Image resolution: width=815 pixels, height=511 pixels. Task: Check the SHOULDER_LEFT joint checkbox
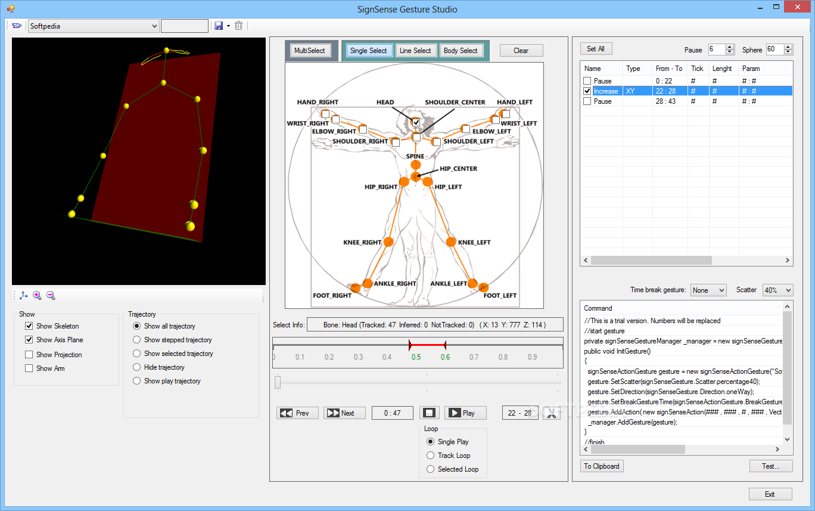point(437,142)
